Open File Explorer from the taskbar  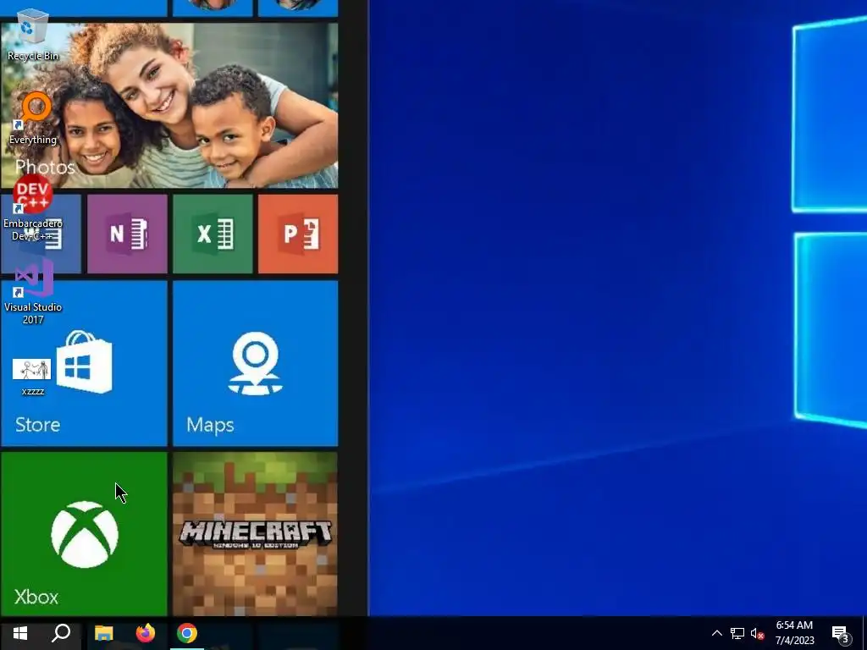pyautogui.click(x=104, y=633)
